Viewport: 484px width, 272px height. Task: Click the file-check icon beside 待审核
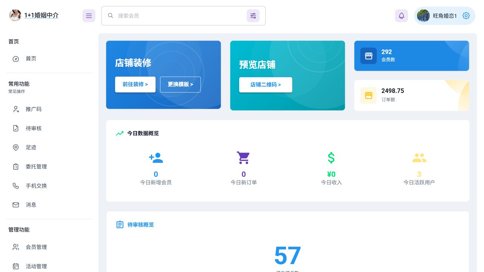pos(16,128)
